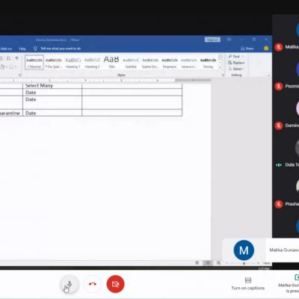299x299 pixels.
Task: Click the Sort icon in ribbon
Action: [x=8, y=58]
